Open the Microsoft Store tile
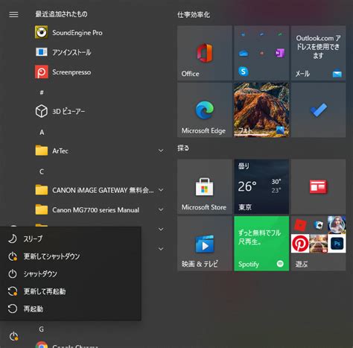353x348 pixels. [x=205, y=186]
